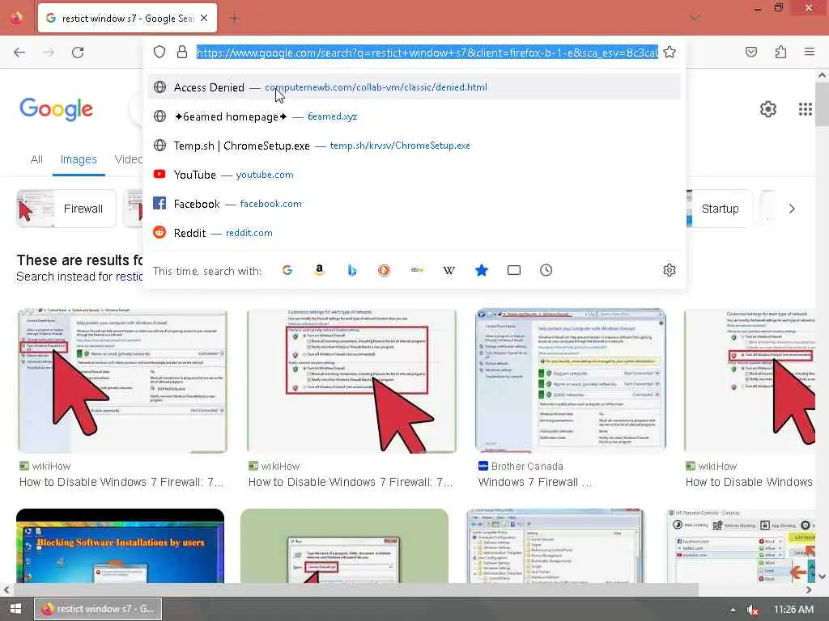Viewport: 829px width, 621px height.
Task: Open 'Blocking Software Installations by users' image
Action: 120,546
